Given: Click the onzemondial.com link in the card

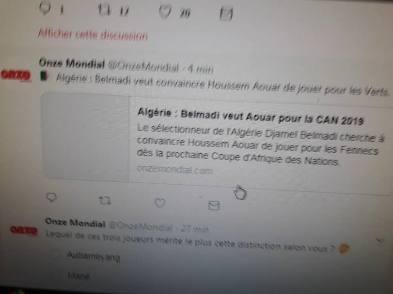Looking at the screenshot, I should [175, 170].
